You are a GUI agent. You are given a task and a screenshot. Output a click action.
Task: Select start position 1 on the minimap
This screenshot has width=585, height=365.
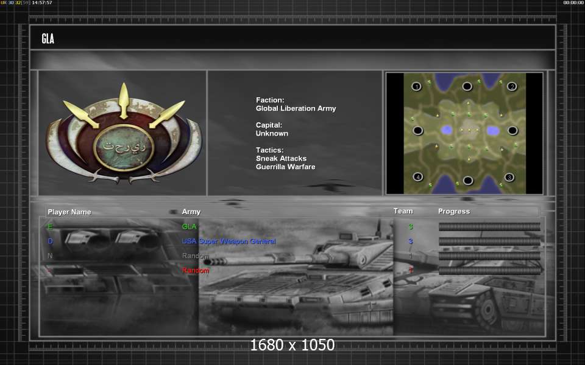tap(416, 86)
